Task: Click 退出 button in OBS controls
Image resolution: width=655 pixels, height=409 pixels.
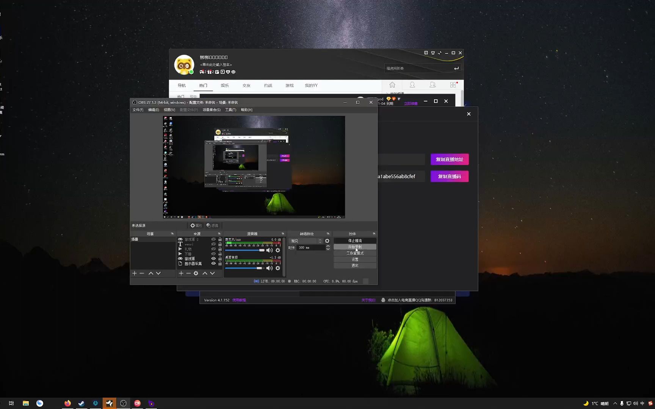Action: 355,265
